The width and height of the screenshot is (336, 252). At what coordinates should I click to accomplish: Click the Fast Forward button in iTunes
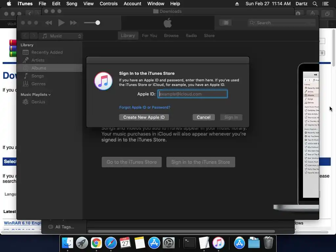pos(73,23)
